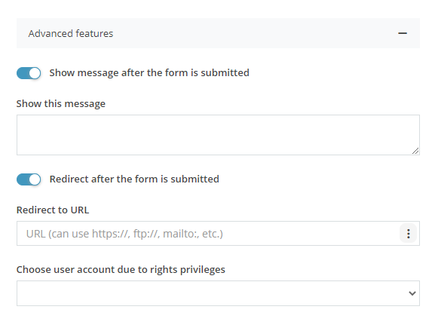Click the 'Show message after the form is submitted' label
Image resolution: width=432 pixels, height=331 pixels.
click(x=149, y=73)
